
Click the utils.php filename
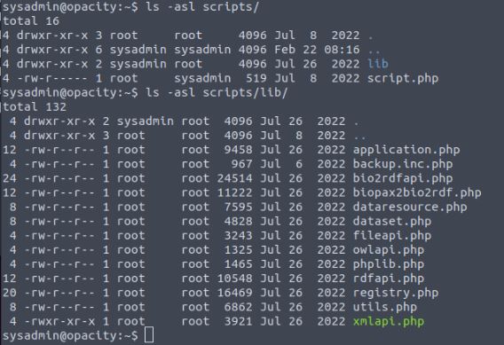385,307
